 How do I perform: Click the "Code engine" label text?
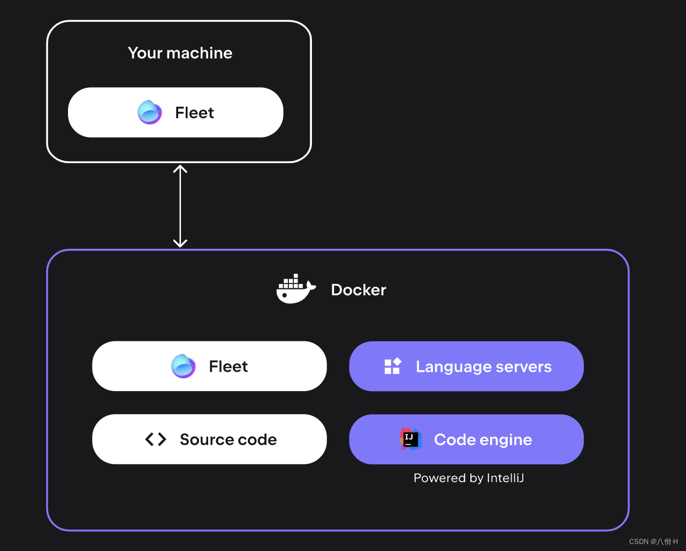tap(483, 440)
